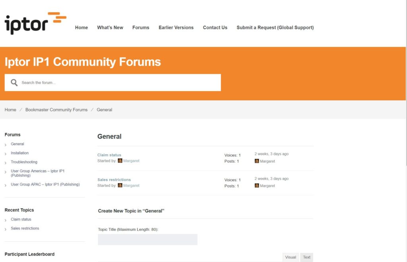Click the Home breadcrumb link

click(x=10, y=110)
